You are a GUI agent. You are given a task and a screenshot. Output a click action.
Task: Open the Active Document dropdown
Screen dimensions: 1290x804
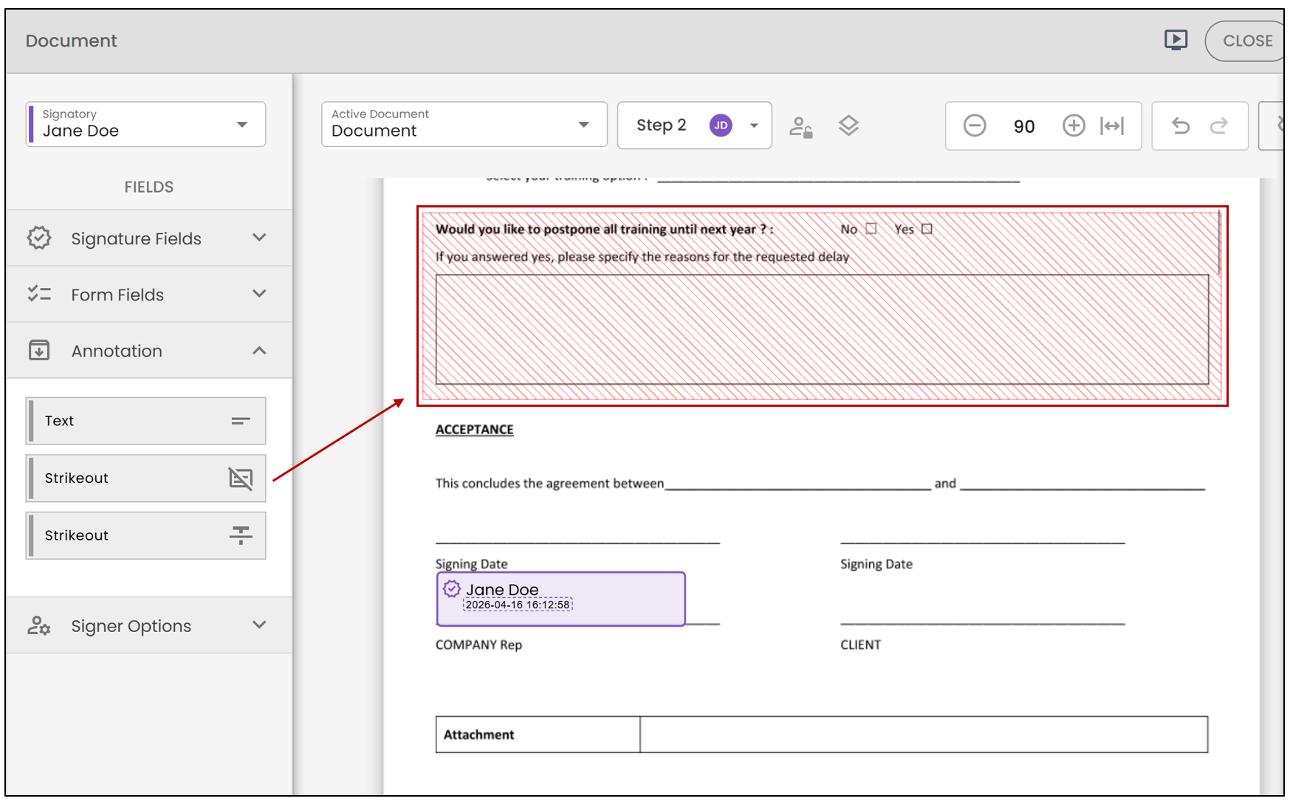[464, 124]
